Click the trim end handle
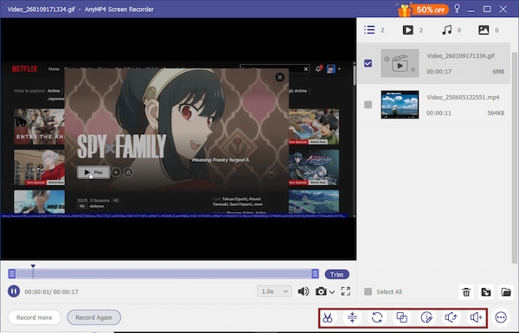The image size is (519, 333). (315, 273)
